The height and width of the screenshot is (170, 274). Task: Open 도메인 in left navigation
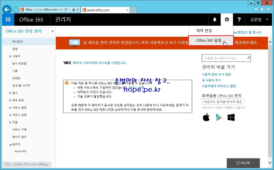click(16, 78)
